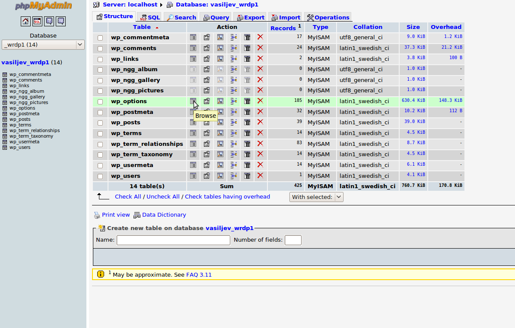Sort by the Collation column header
The width and height of the screenshot is (515, 328).
368,27
